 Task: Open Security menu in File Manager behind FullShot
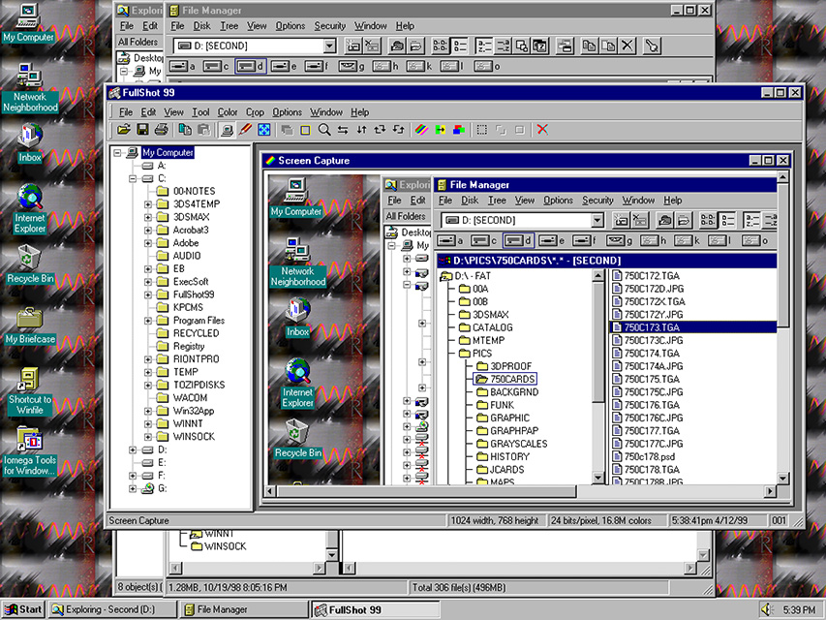(x=330, y=26)
